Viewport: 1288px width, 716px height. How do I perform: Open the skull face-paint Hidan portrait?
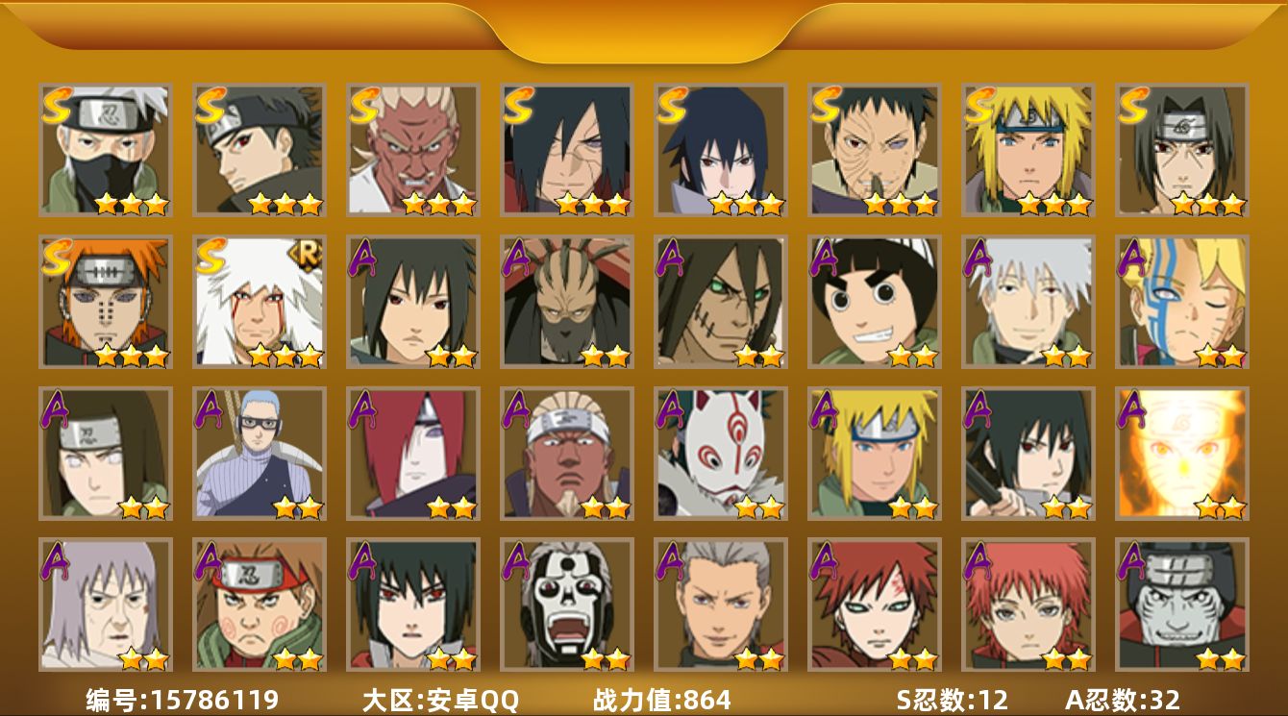click(567, 605)
